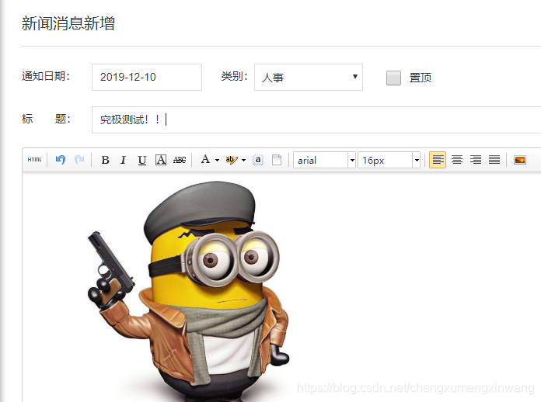Undo the last edit
The width and height of the screenshot is (541, 402).
point(61,160)
